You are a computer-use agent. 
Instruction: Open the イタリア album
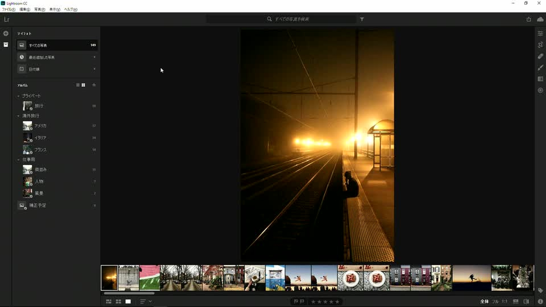(40, 138)
